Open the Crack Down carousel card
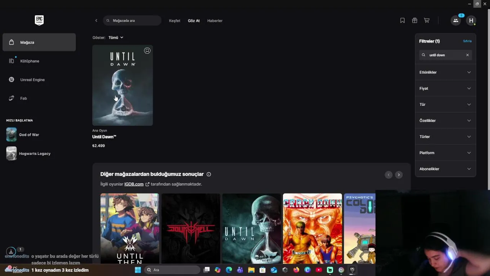 point(312,228)
